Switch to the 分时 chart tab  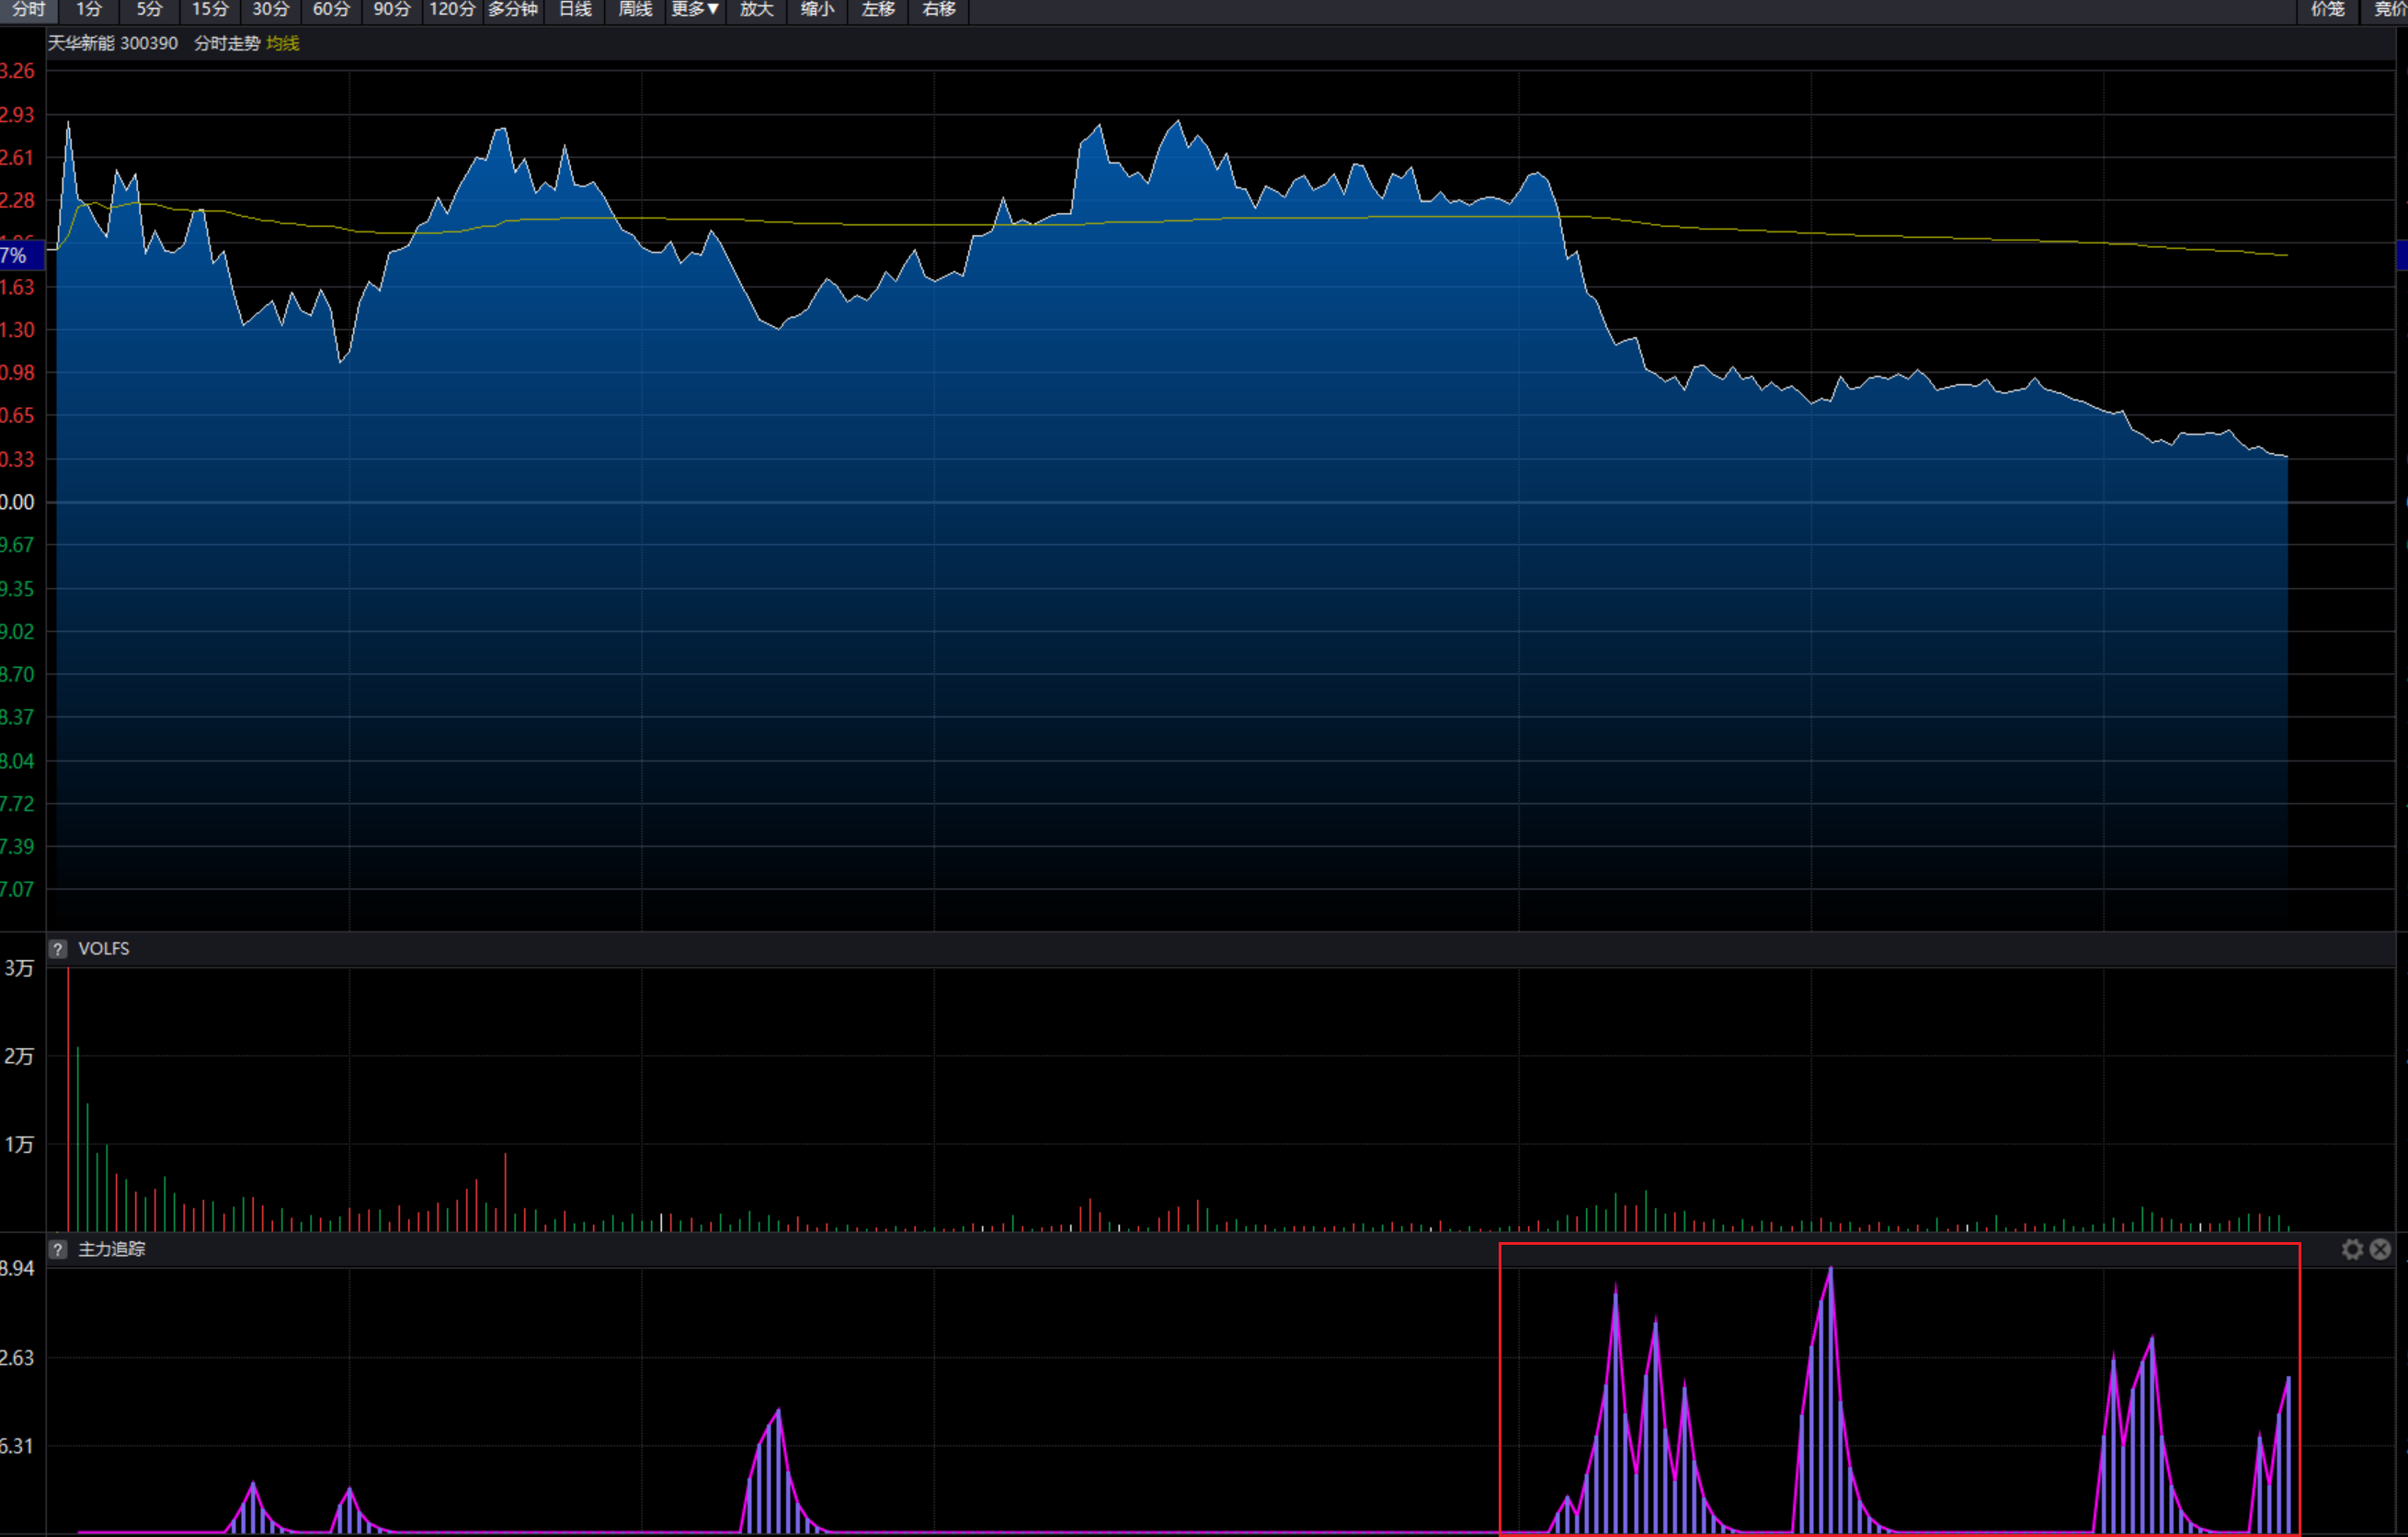click(x=28, y=10)
